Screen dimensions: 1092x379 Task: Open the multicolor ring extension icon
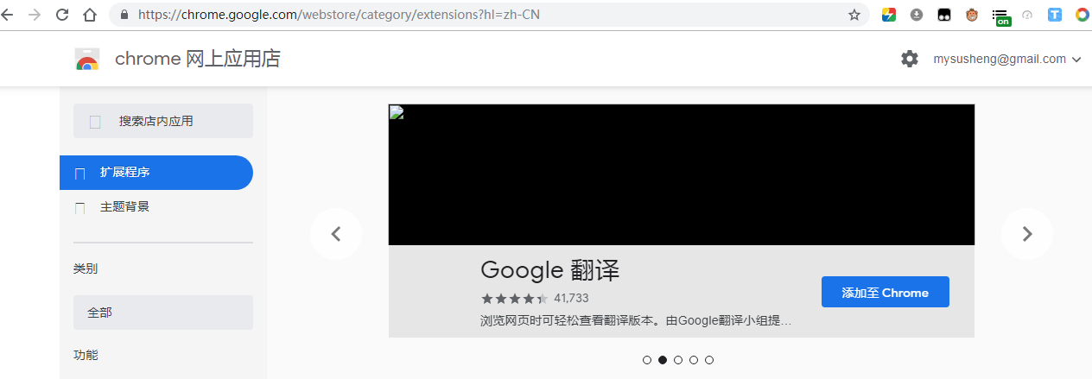[1082, 15]
